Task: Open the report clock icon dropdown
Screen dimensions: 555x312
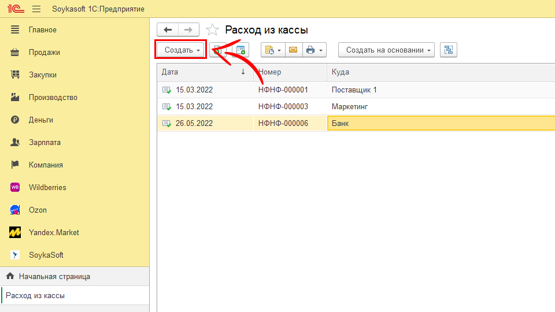Action: 272,50
